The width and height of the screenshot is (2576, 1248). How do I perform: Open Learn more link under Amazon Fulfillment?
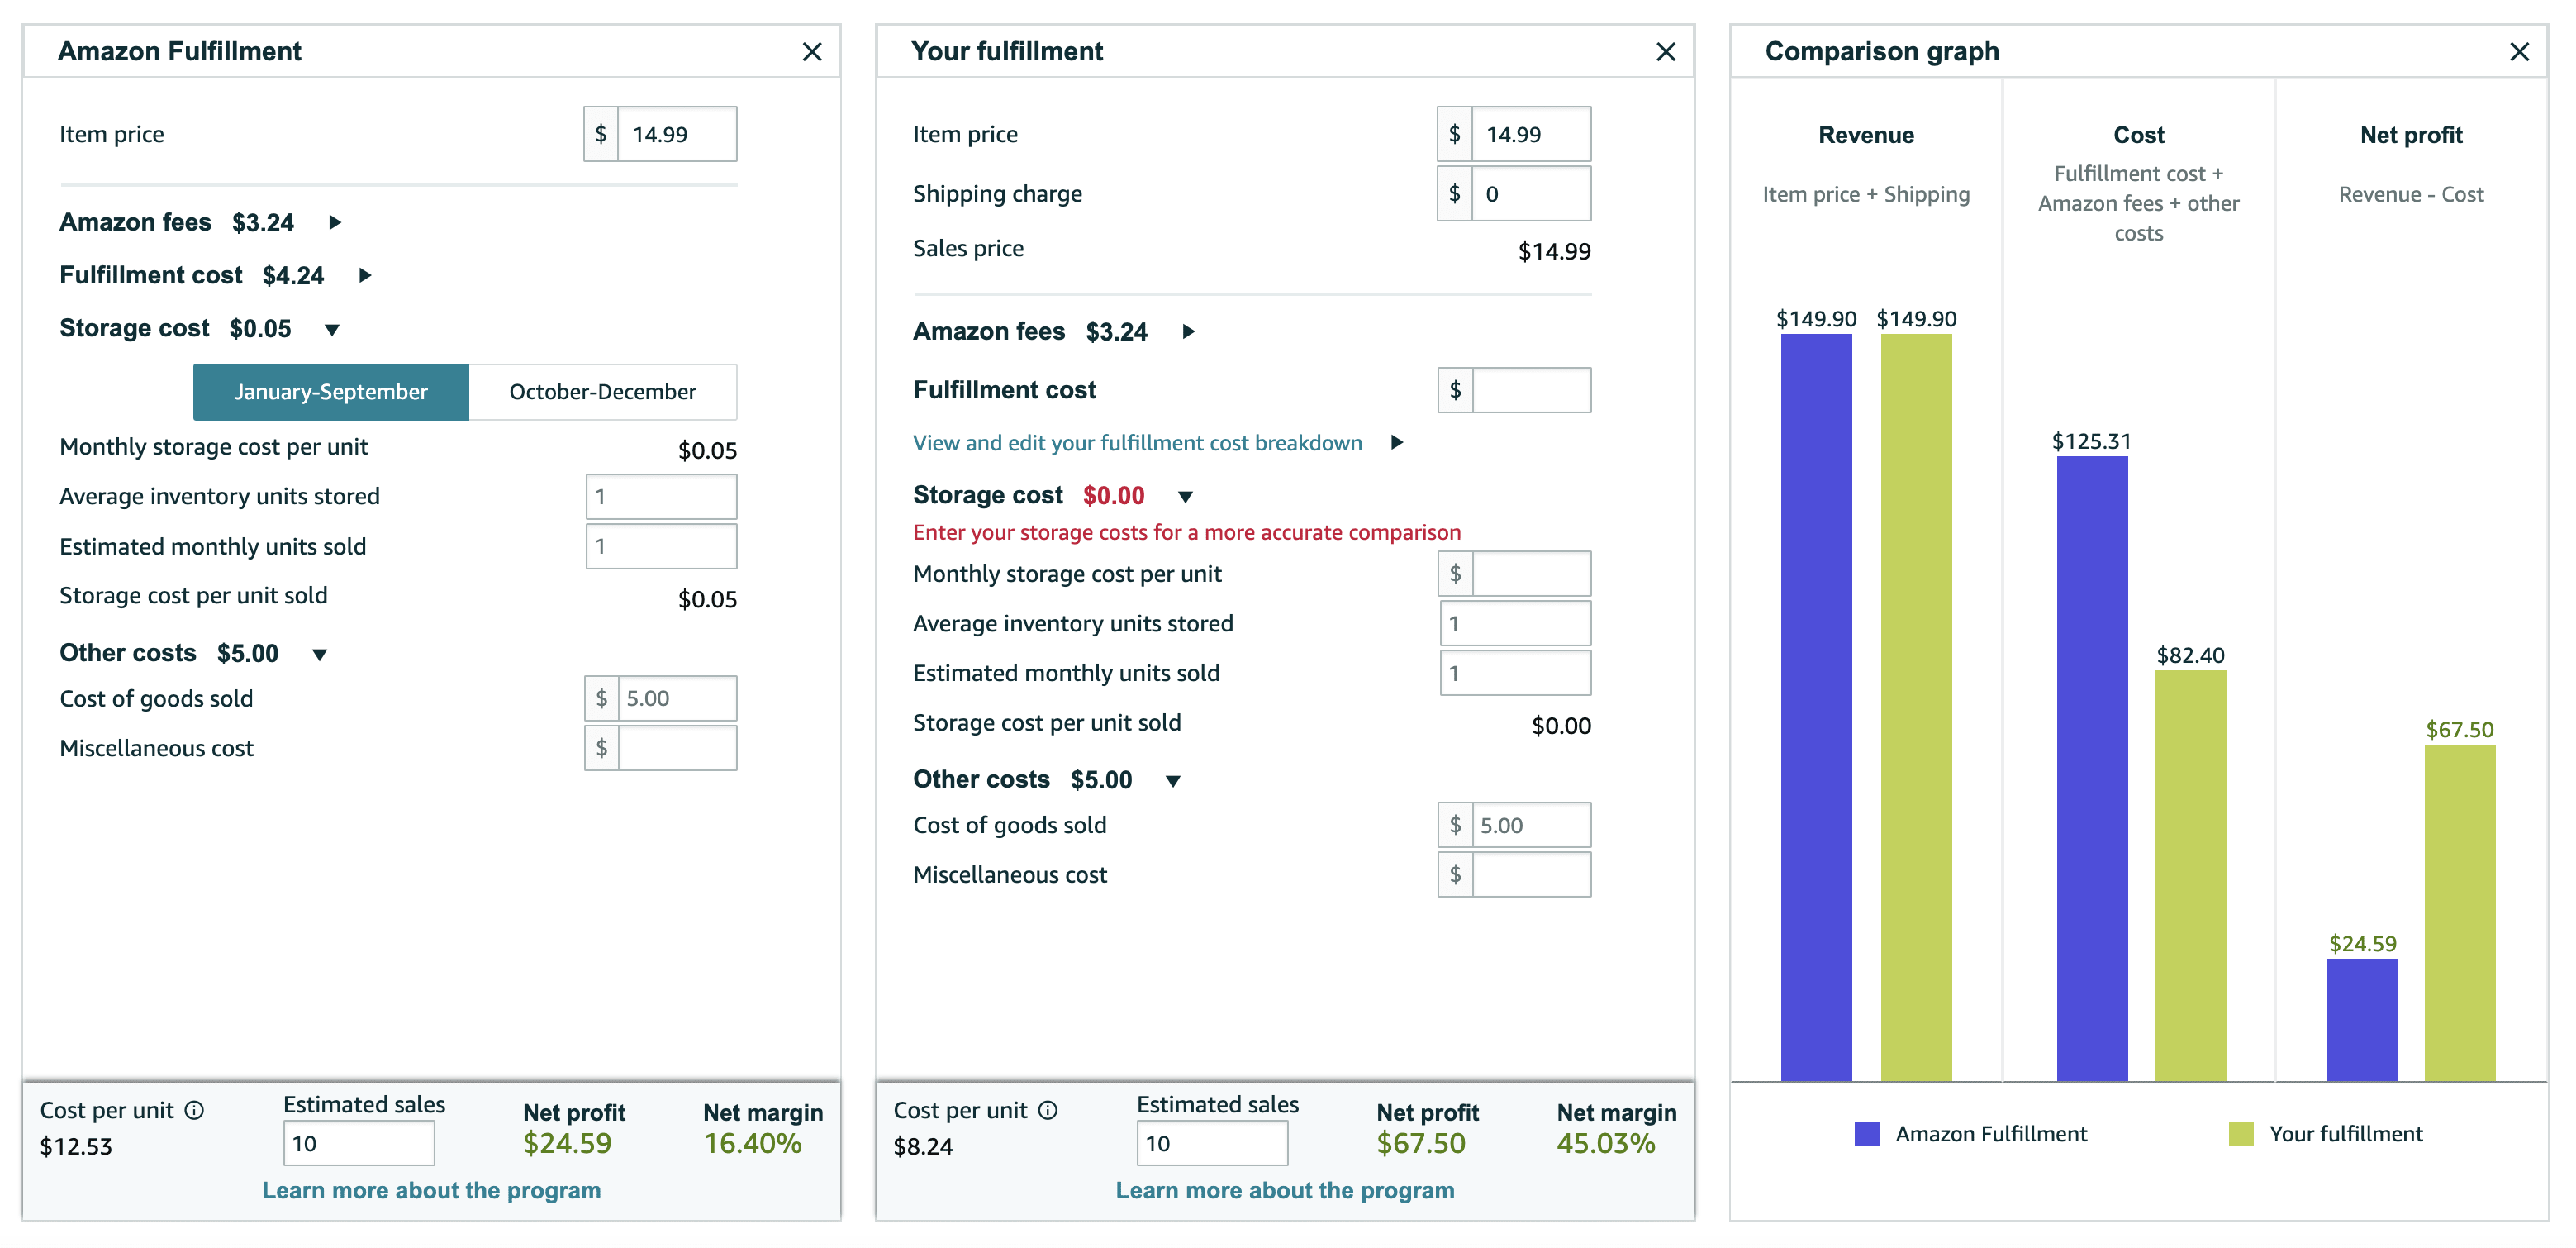click(431, 1190)
